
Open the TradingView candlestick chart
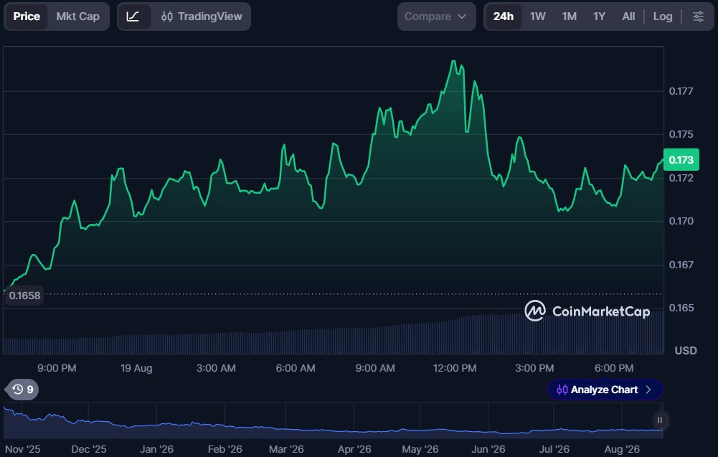[x=202, y=17]
